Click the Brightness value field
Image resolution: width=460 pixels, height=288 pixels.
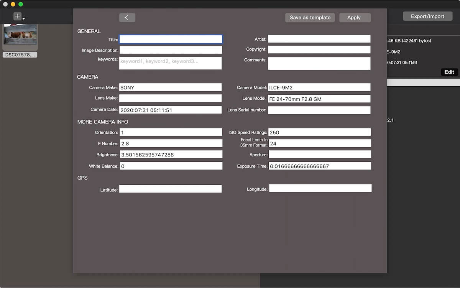tap(171, 155)
